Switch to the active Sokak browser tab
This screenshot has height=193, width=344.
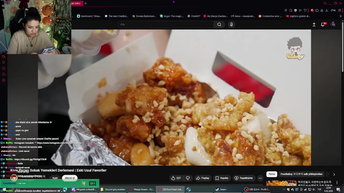[77, 3]
